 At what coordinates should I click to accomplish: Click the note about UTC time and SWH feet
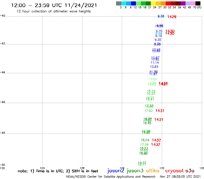(x=58, y=171)
